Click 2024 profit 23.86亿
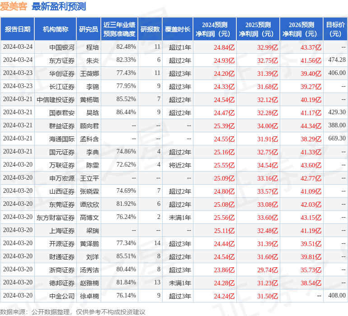The image size is (348, 316). click(224, 270)
